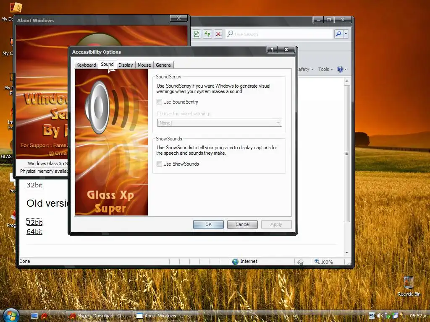Click the blue magnifier search button

point(338,34)
